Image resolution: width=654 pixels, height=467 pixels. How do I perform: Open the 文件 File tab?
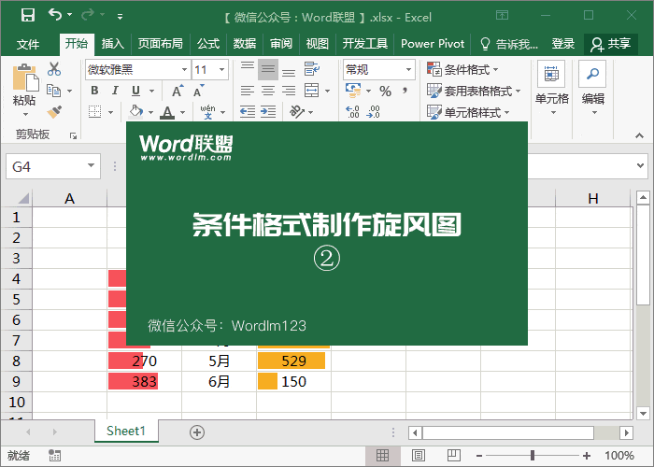[x=28, y=44]
